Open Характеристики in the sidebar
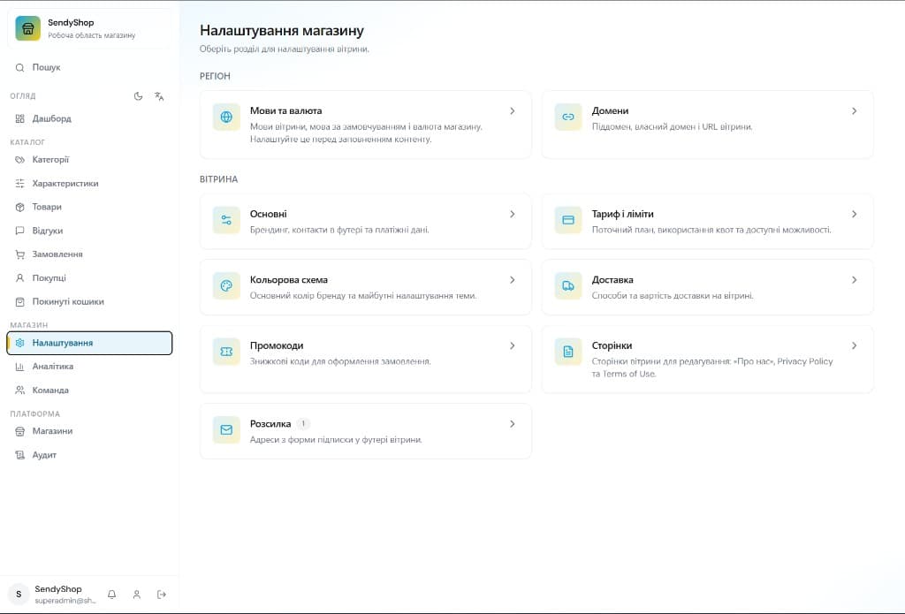The image size is (905, 614). pyautogui.click(x=89, y=184)
